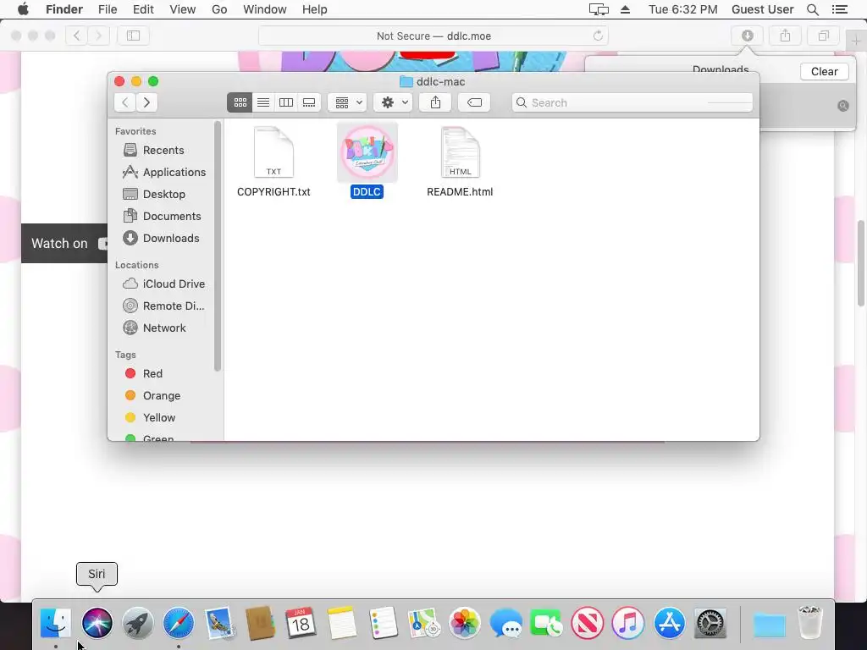Click Safari's show tab overview button
This screenshot has height=650, width=867.
point(823,36)
